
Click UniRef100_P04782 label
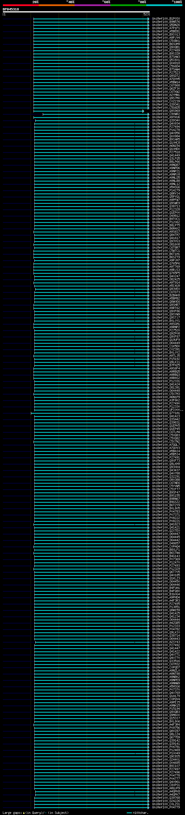pyautogui.click(x=166, y=629)
